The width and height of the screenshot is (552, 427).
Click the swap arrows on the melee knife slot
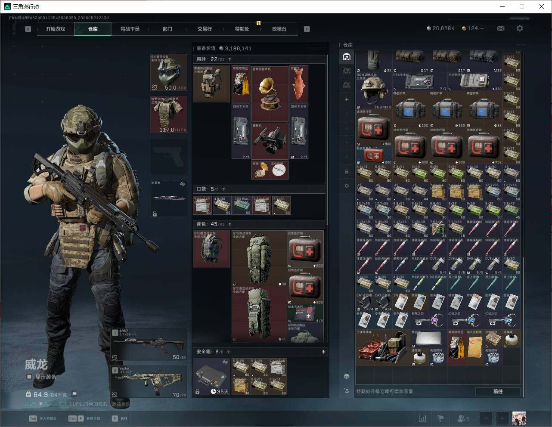coord(182,184)
